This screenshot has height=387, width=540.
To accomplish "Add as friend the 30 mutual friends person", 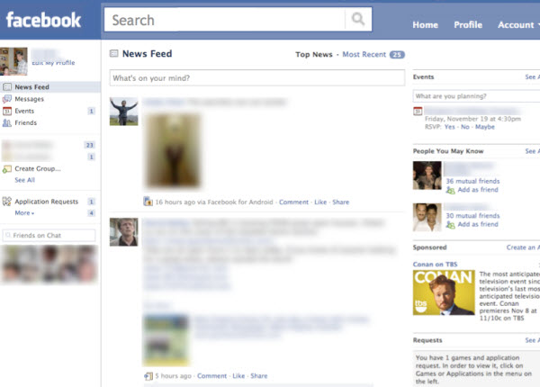I will click(478, 224).
